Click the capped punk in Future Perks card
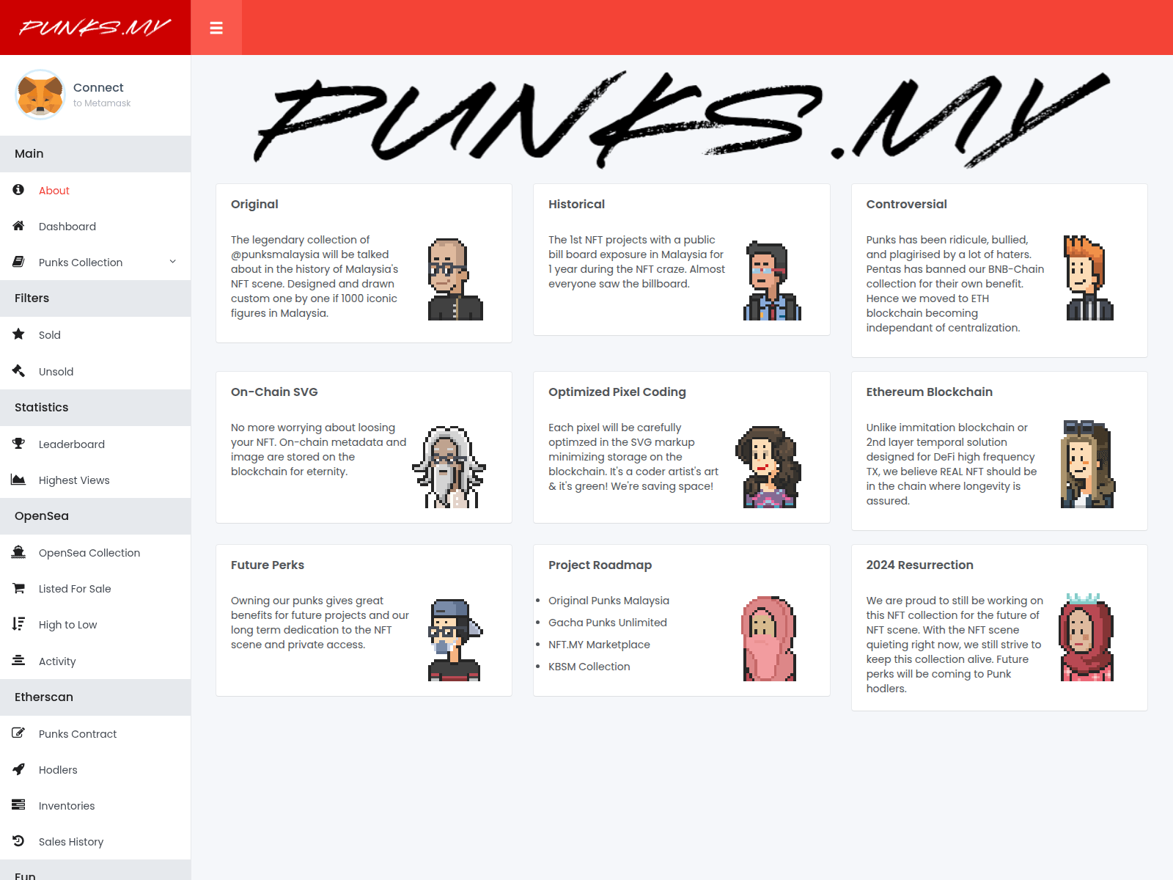Screen dimensions: 1173x880 click(455, 639)
